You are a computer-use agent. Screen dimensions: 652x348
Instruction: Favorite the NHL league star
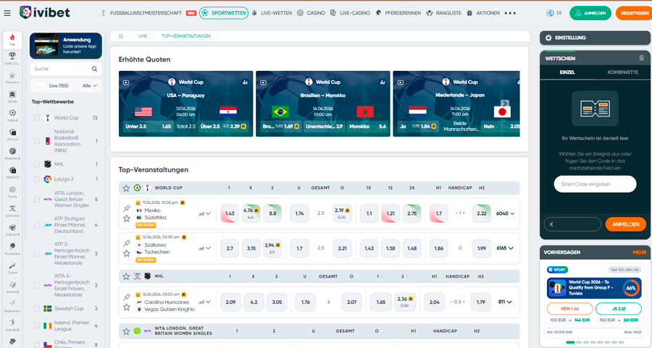tap(126, 276)
